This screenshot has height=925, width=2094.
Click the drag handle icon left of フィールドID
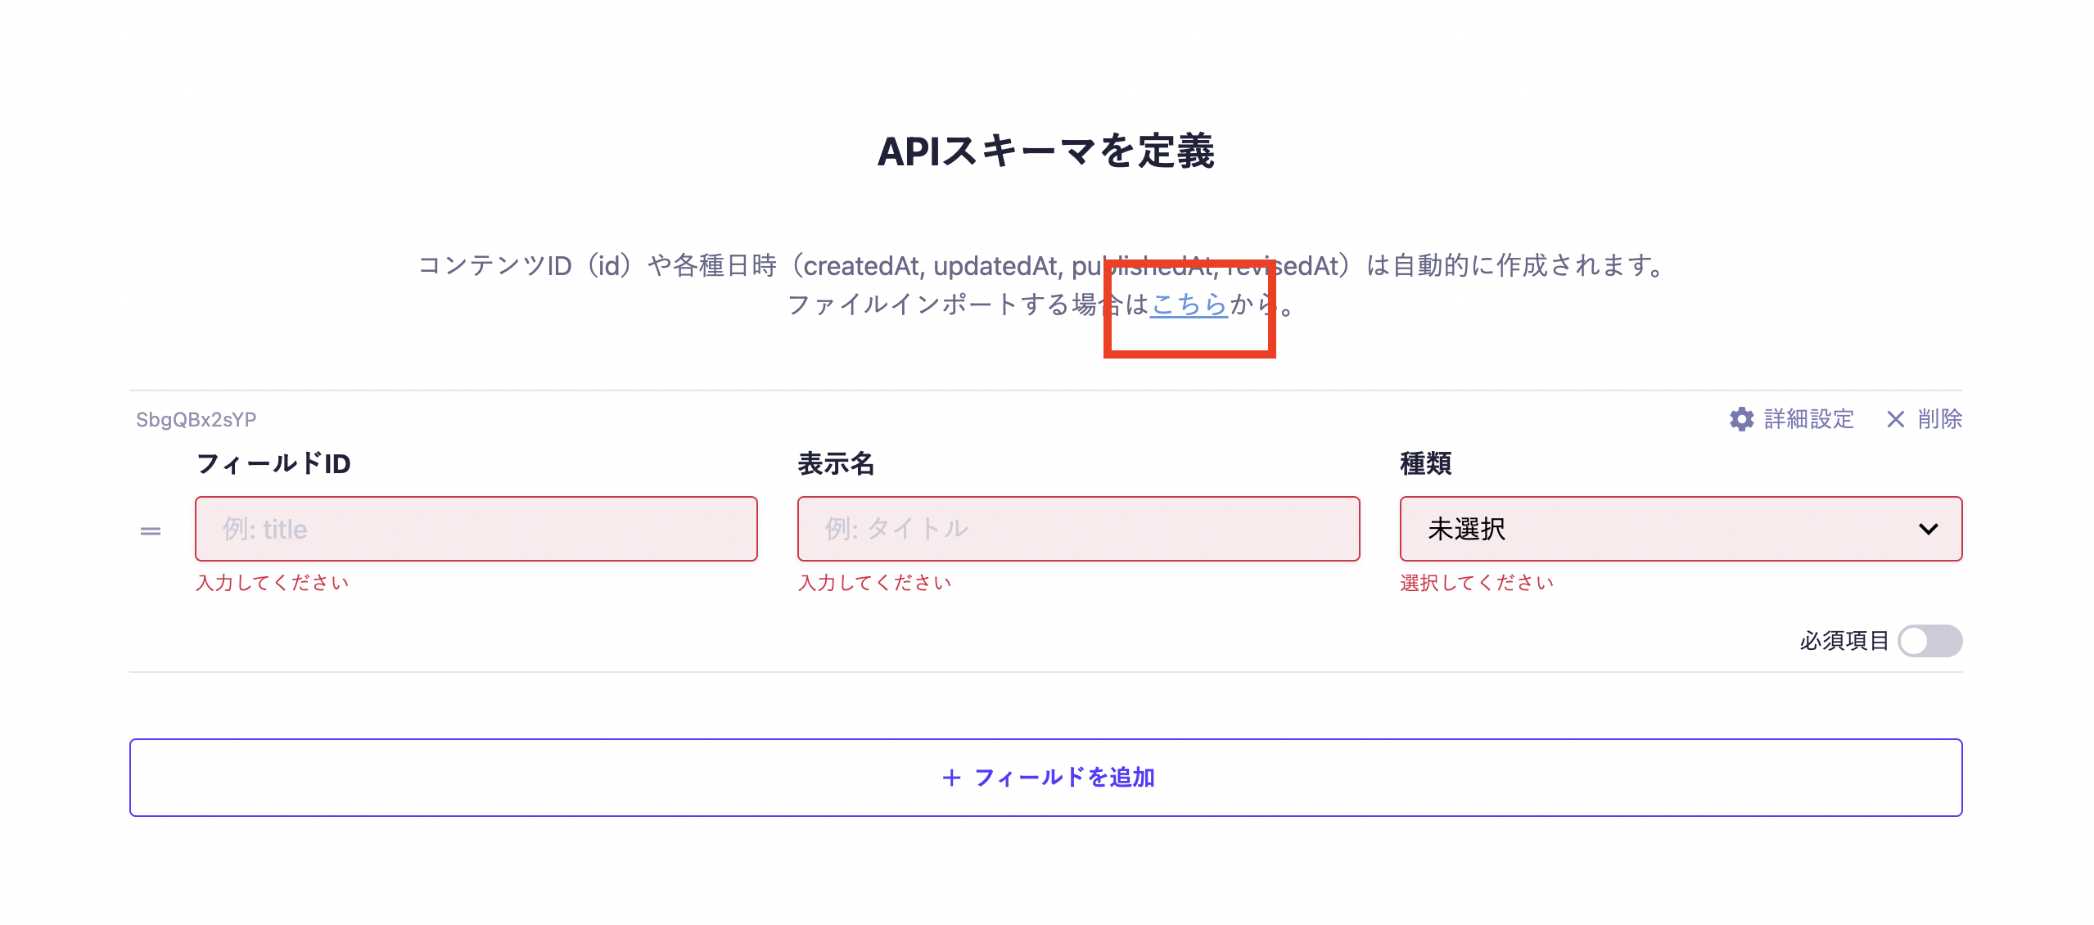[151, 531]
